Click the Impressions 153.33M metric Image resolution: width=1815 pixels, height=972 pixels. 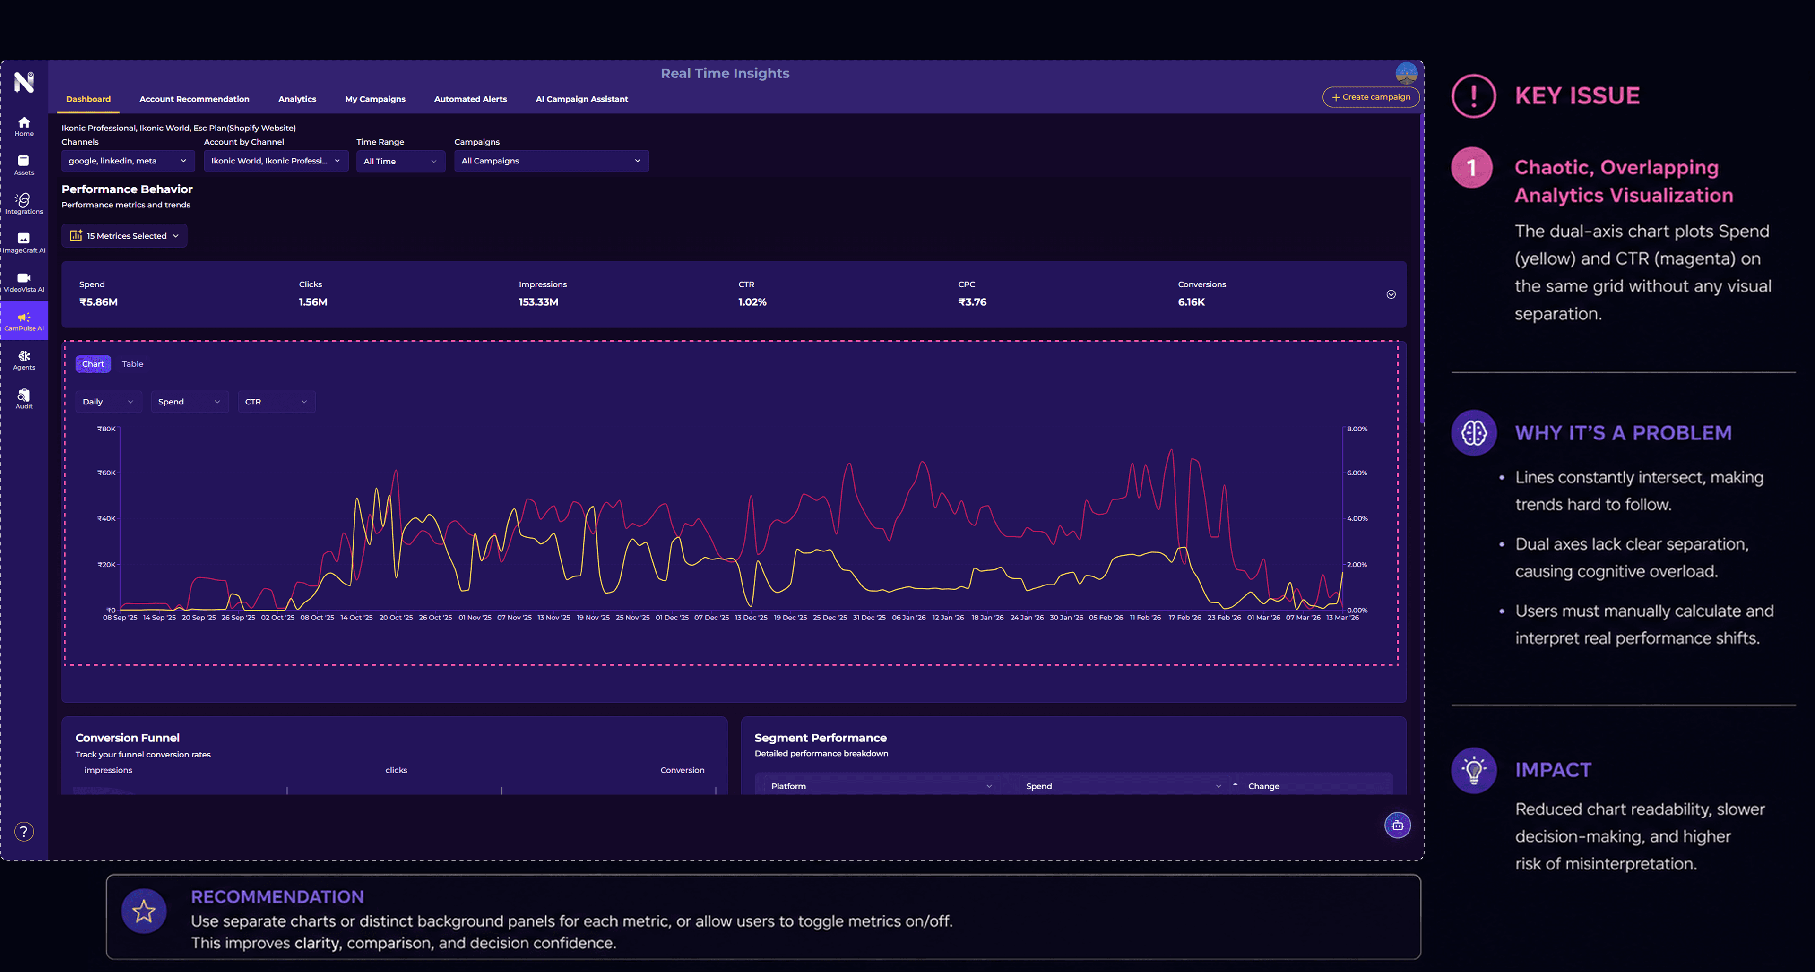point(543,294)
